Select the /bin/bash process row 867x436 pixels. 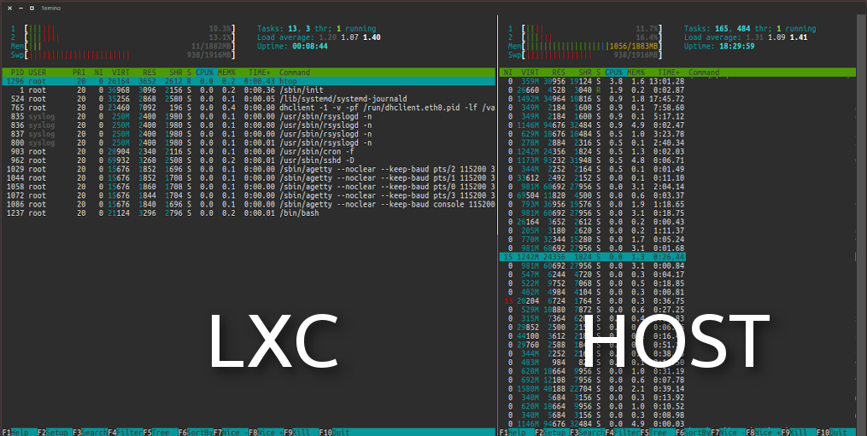point(249,213)
